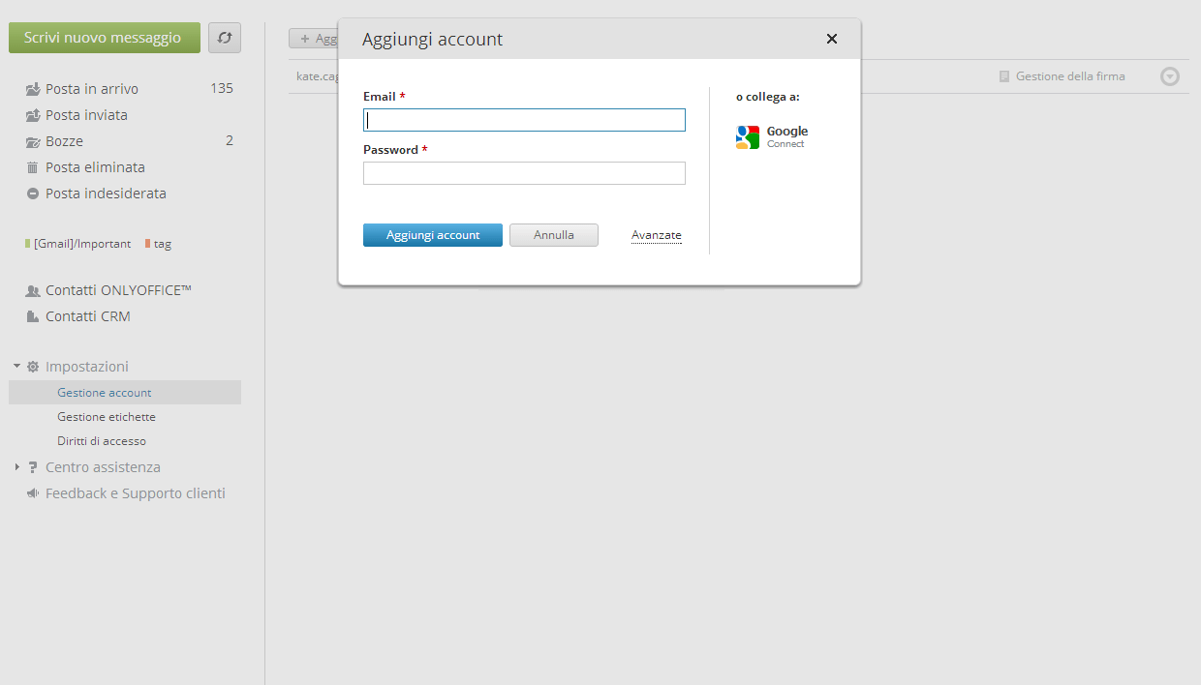This screenshot has height=685, width=1201.
Task: Click Annulla to cancel the dialog
Action: tap(554, 235)
